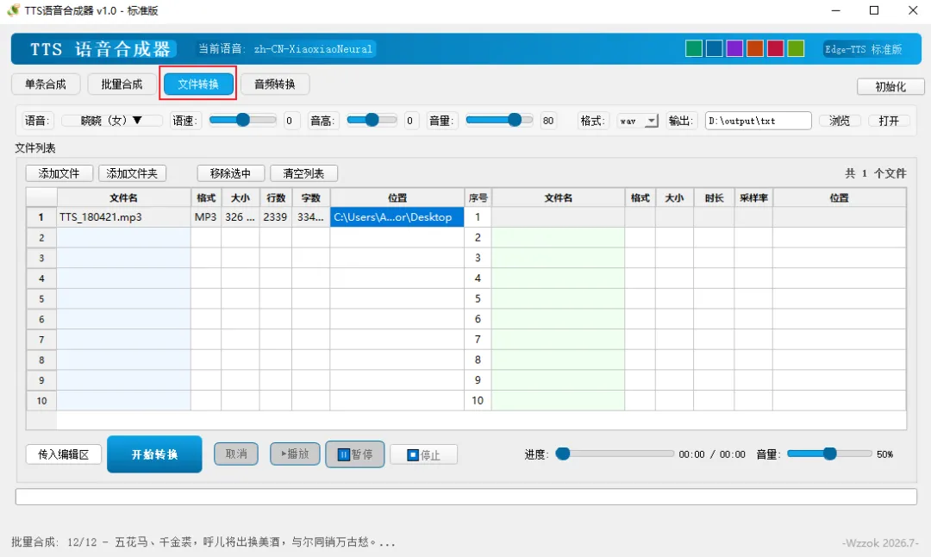931x557 pixels.
Task: Click the 334... word count cell
Action: point(310,216)
